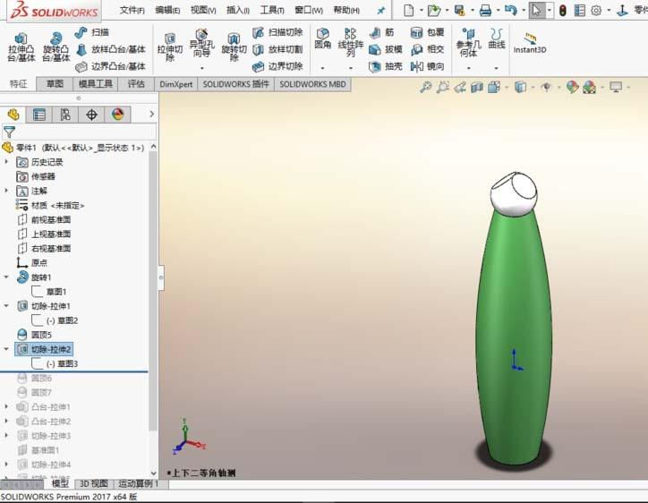The height and width of the screenshot is (503, 648).
Task: Click the Print icon
Action: pos(485,11)
